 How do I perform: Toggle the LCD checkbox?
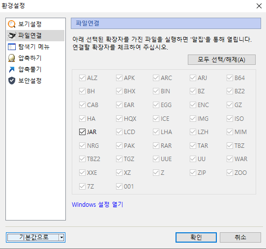click(119, 132)
